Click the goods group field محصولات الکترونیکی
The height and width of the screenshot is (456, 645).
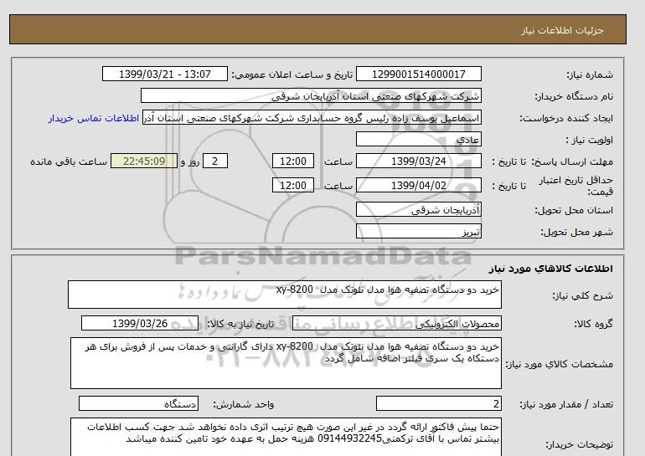(x=396, y=324)
